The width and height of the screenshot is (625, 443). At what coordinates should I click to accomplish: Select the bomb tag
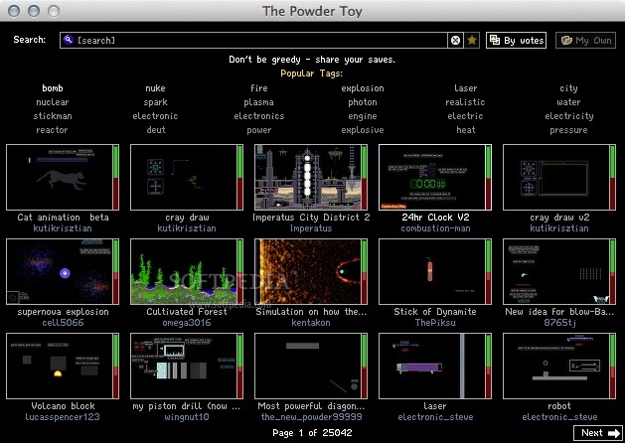tap(53, 88)
